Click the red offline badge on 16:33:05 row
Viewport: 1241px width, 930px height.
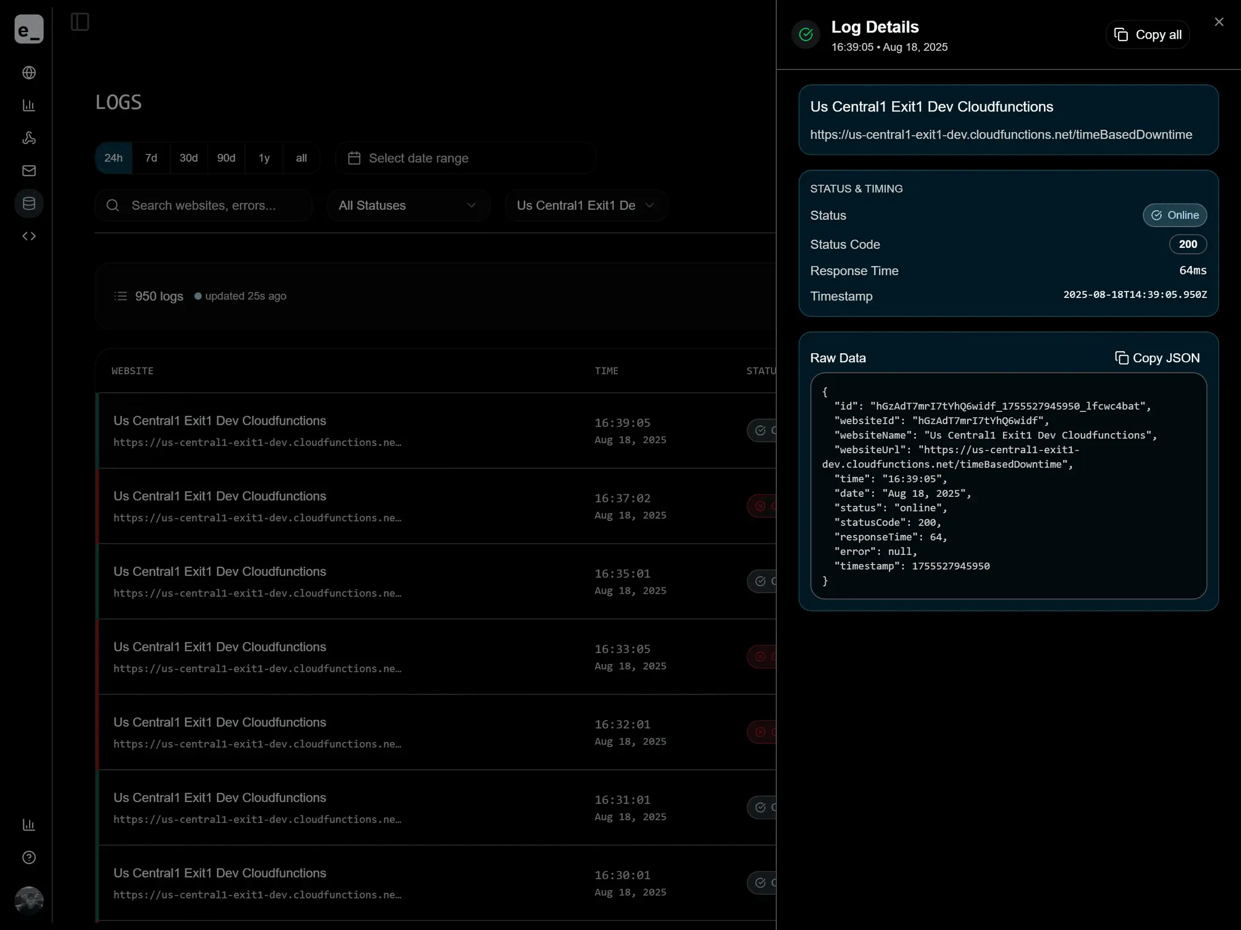[762, 657]
